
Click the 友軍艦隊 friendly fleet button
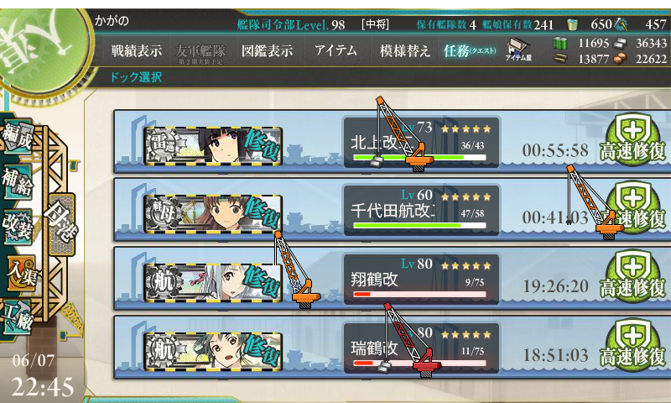(x=200, y=53)
